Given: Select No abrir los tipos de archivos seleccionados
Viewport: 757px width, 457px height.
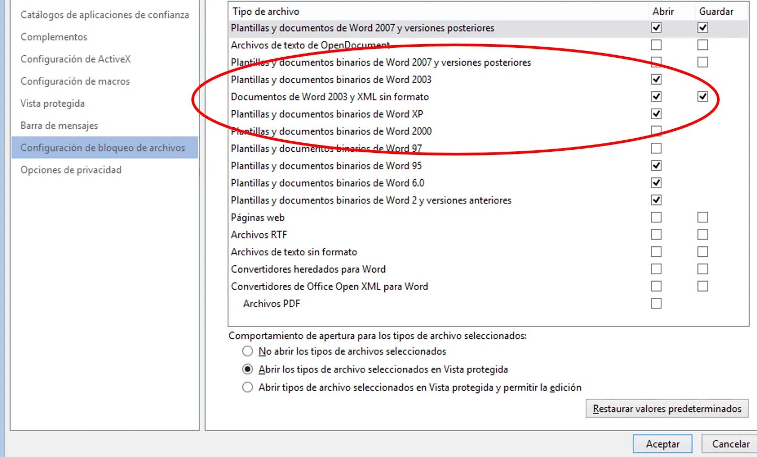Looking at the screenshot, I should [x=248, y=351].
